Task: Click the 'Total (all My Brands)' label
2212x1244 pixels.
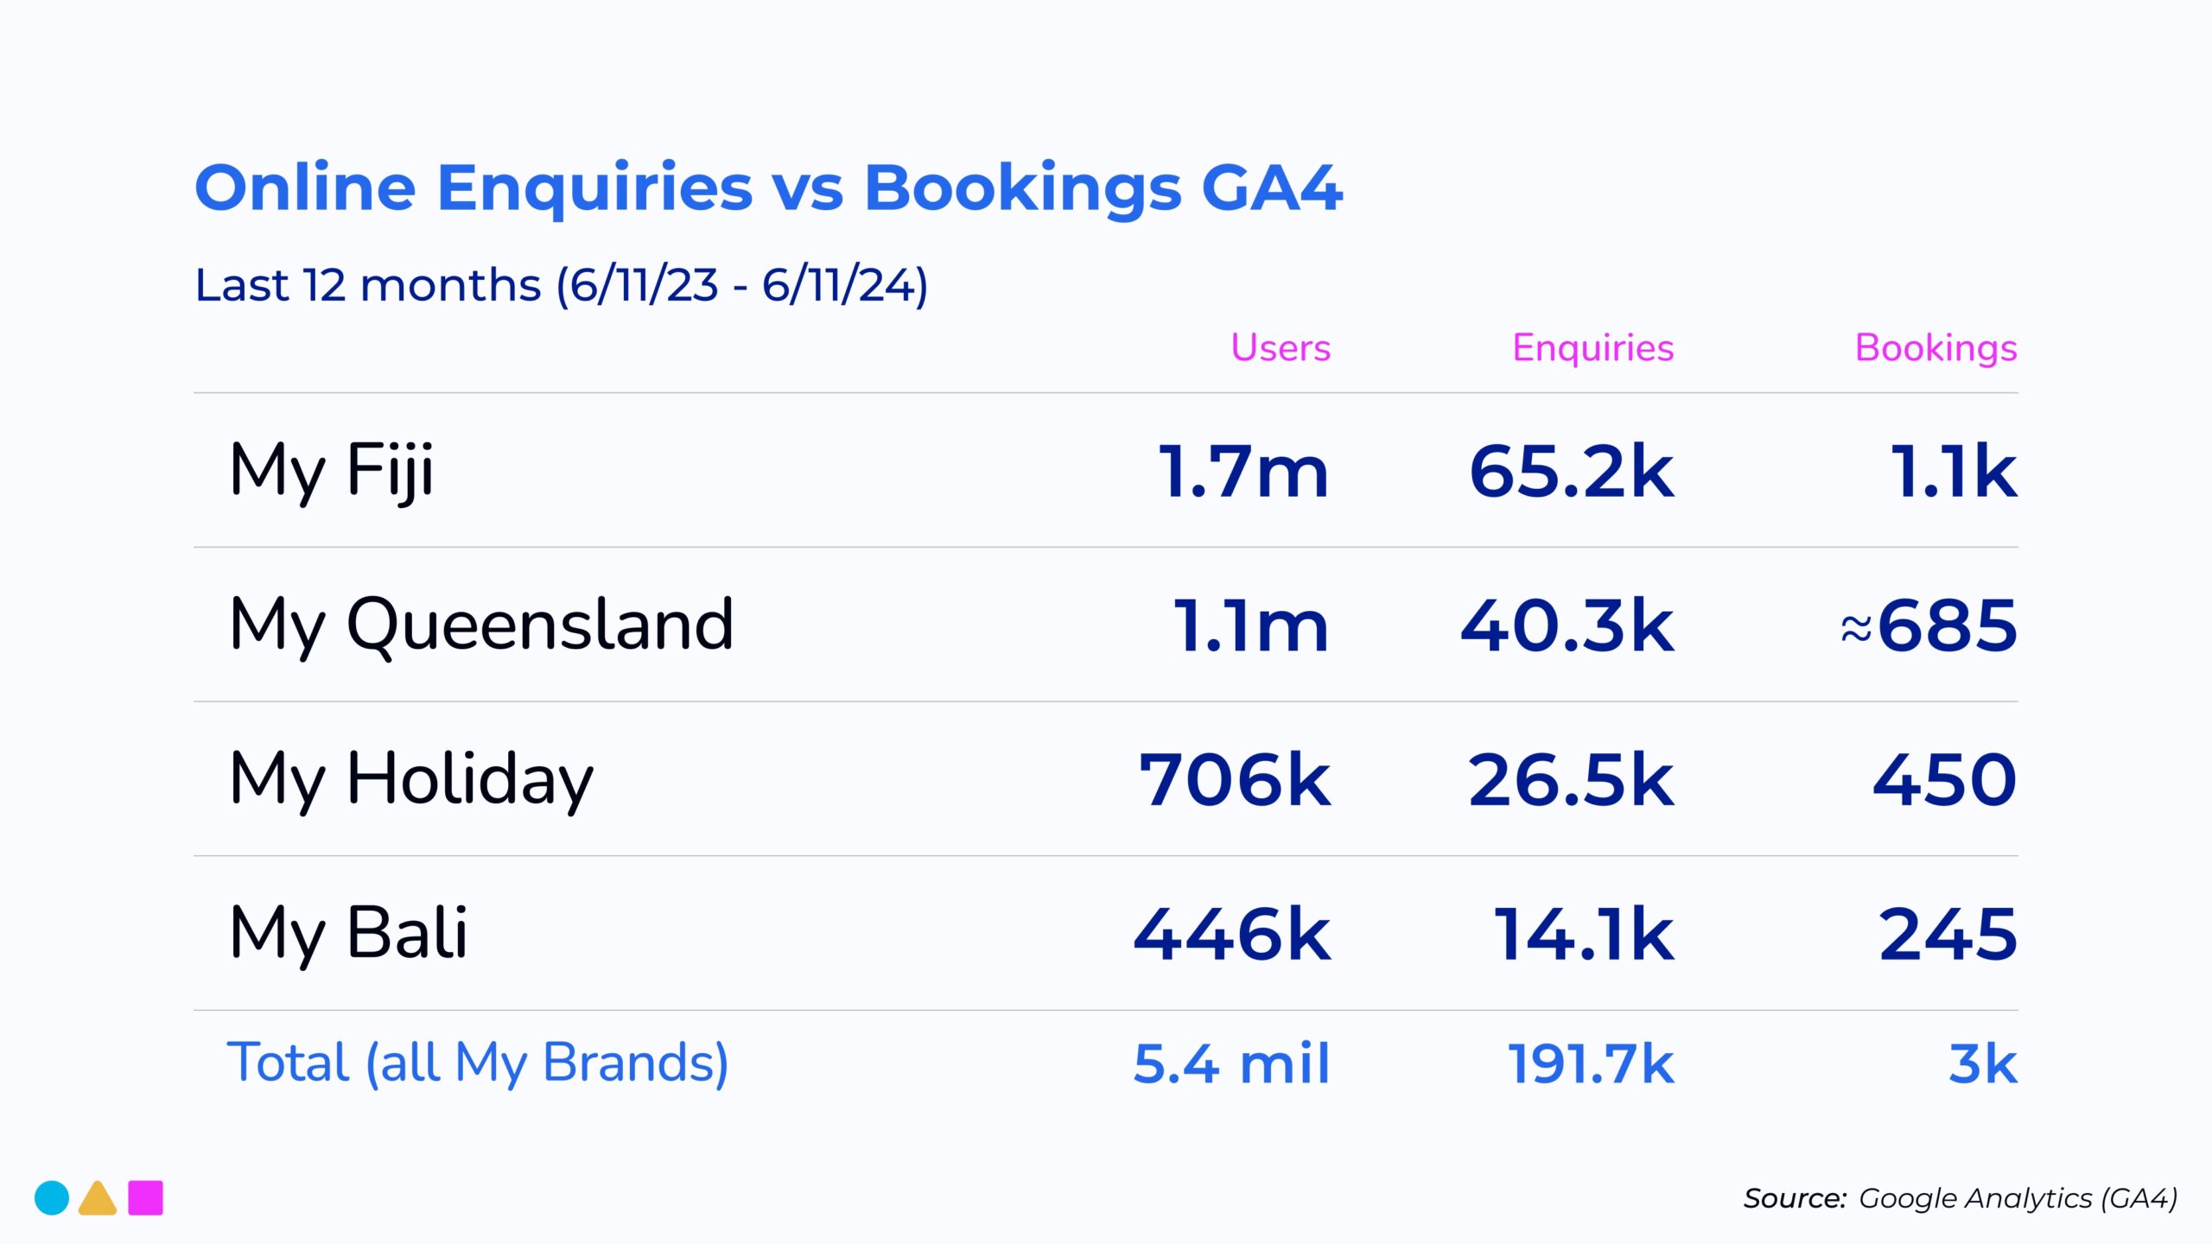Action: point(478,1063)
